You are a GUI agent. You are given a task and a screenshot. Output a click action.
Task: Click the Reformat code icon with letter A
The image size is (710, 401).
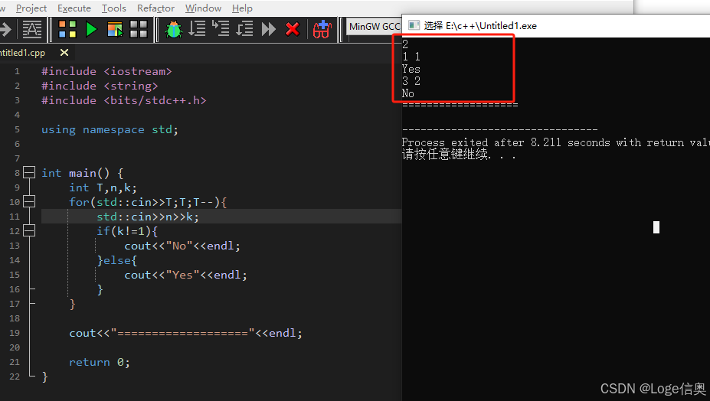(x=32, y=29)
